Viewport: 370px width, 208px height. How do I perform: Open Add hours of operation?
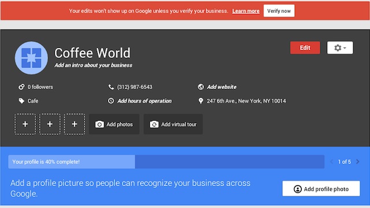(x=145, y=101)
